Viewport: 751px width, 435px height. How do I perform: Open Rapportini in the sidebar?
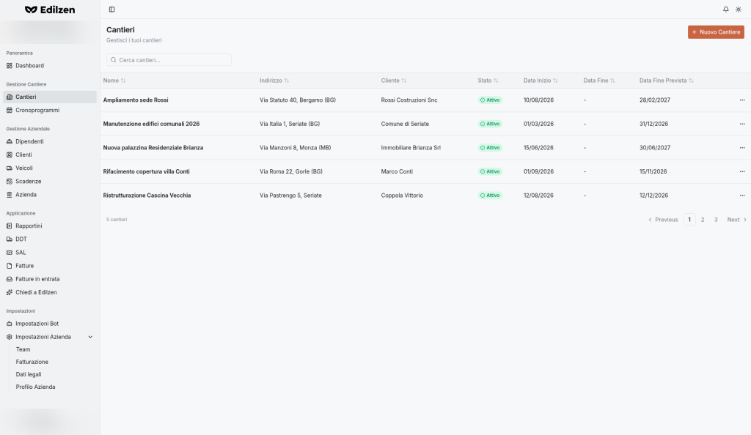tap(50, 226)
